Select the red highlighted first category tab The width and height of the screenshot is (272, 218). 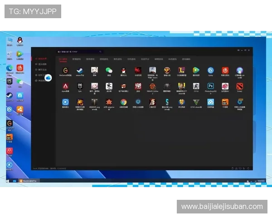point(63,59)
